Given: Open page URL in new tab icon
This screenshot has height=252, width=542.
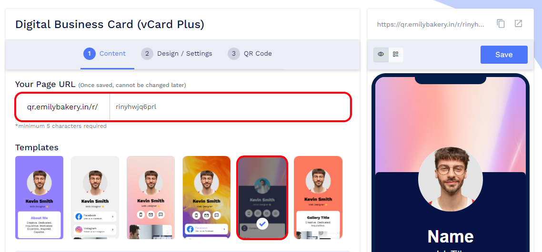Looking at the screenshot, I should 518,23.
